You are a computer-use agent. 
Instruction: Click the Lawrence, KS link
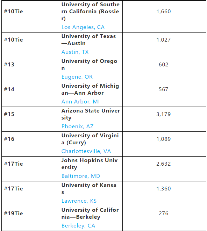point(79,201)
